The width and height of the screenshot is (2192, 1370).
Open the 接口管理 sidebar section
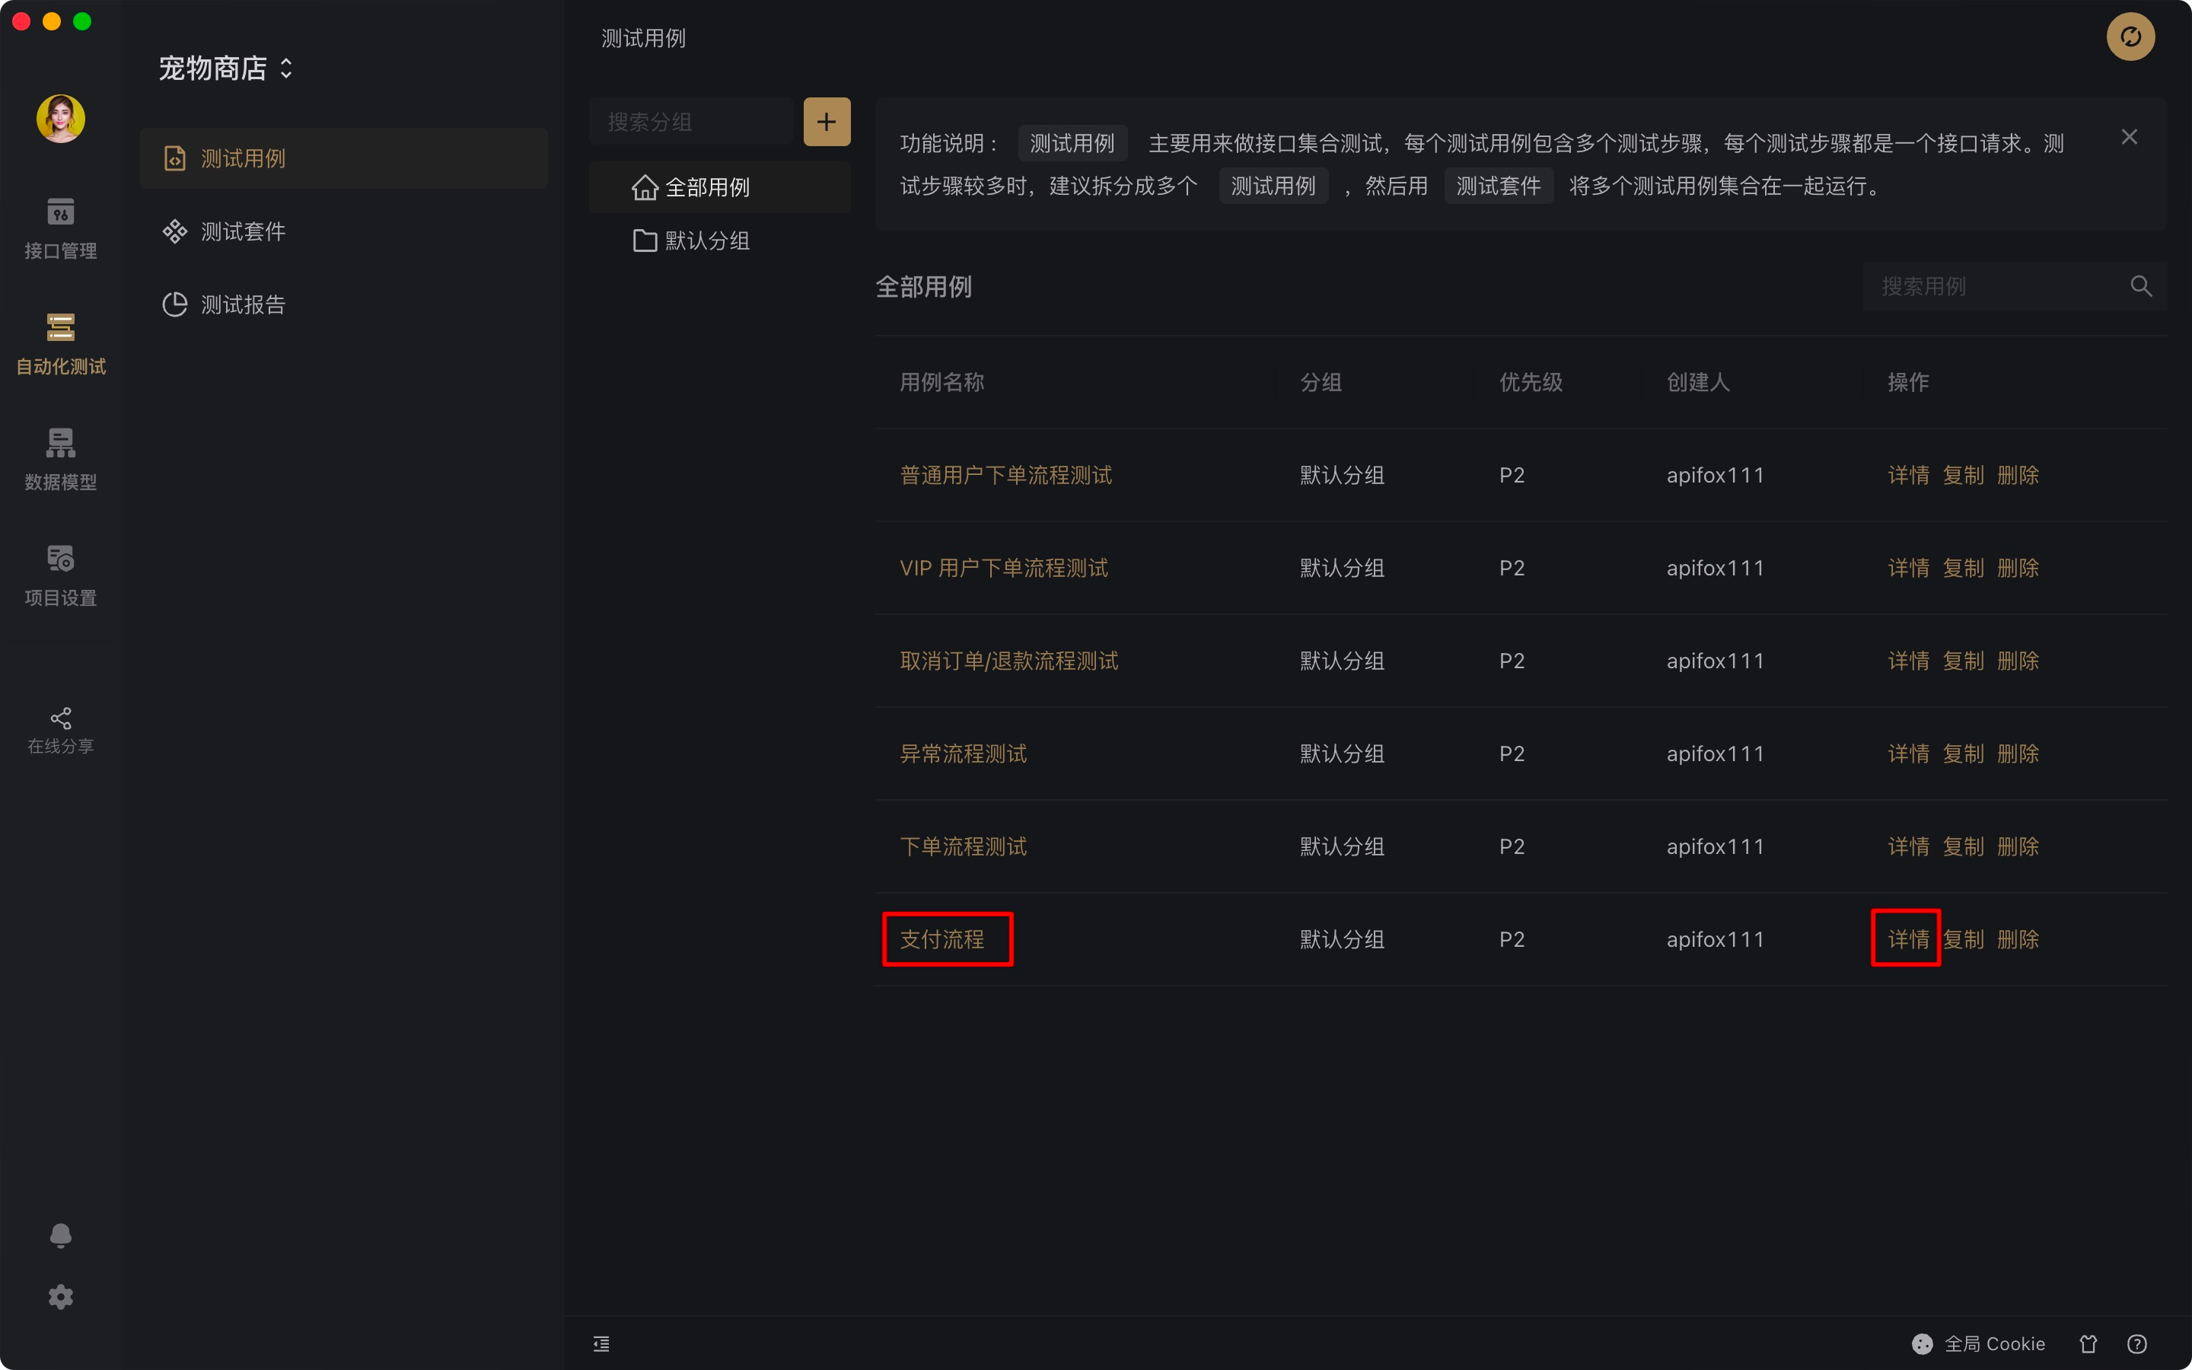point(60,228)
